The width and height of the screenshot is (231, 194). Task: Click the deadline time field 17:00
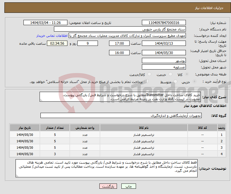click(x=119, y=43)
